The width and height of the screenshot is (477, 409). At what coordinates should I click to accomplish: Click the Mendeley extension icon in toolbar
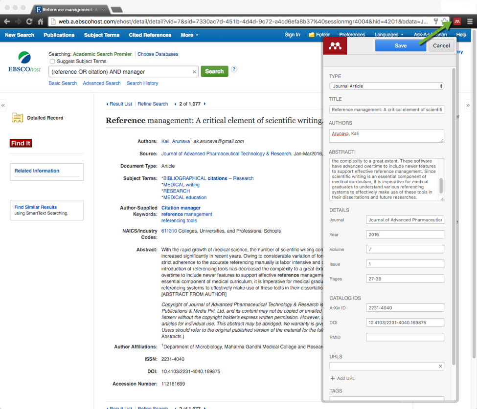457,22
